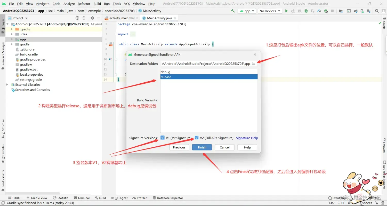Attach debugger to Android process icon
Image resolution: width=387 pixels, height=206 pixels.
(326, 11)
